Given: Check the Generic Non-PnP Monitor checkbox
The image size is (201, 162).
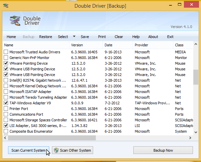Looking at the screenshot, I should 6,58.
